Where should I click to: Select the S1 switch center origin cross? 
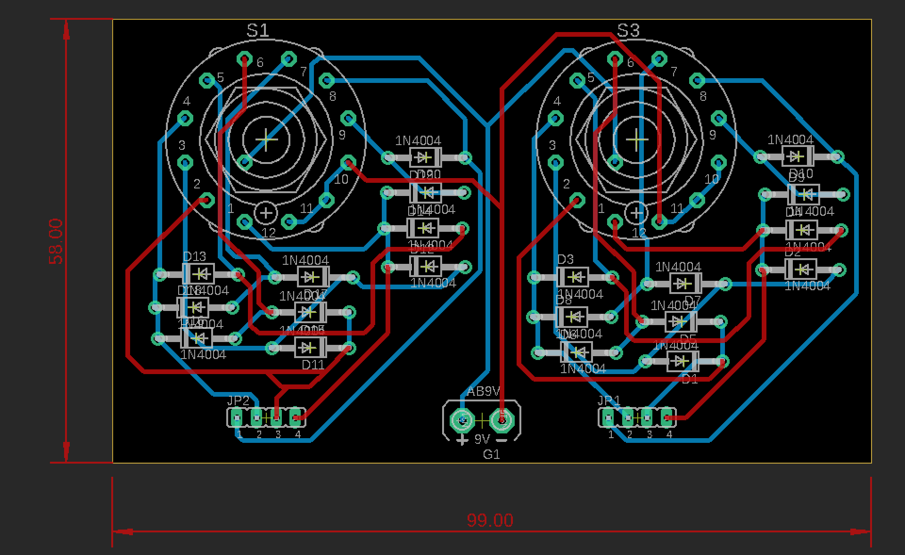tap(266, 139)
